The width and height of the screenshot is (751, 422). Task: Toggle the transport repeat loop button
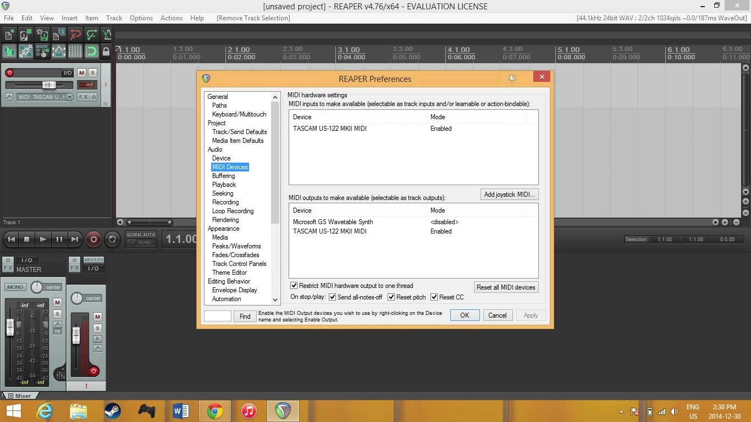tap(112, 239)
